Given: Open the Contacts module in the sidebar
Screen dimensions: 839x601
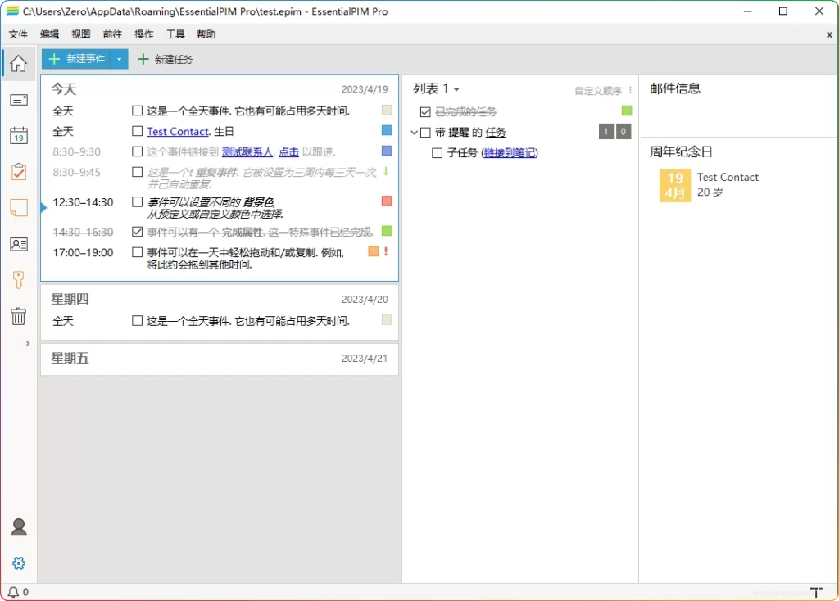Looking at the screenshot, I should tap(18, 244).
